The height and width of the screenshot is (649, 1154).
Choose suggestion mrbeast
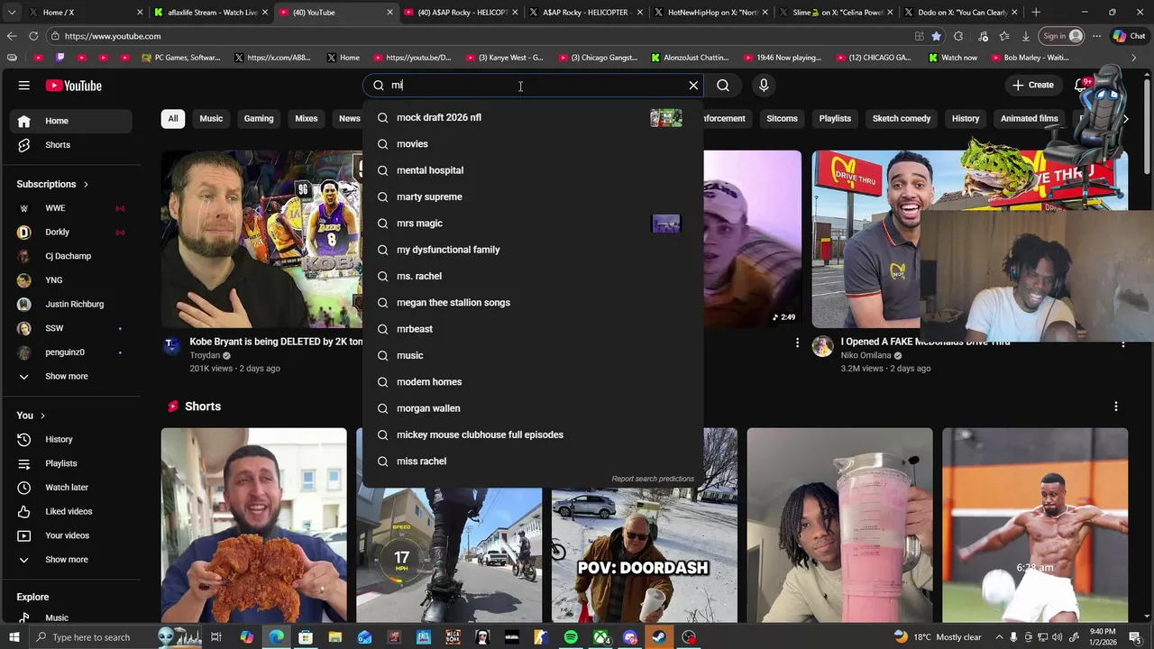click(x=533, y=329)
